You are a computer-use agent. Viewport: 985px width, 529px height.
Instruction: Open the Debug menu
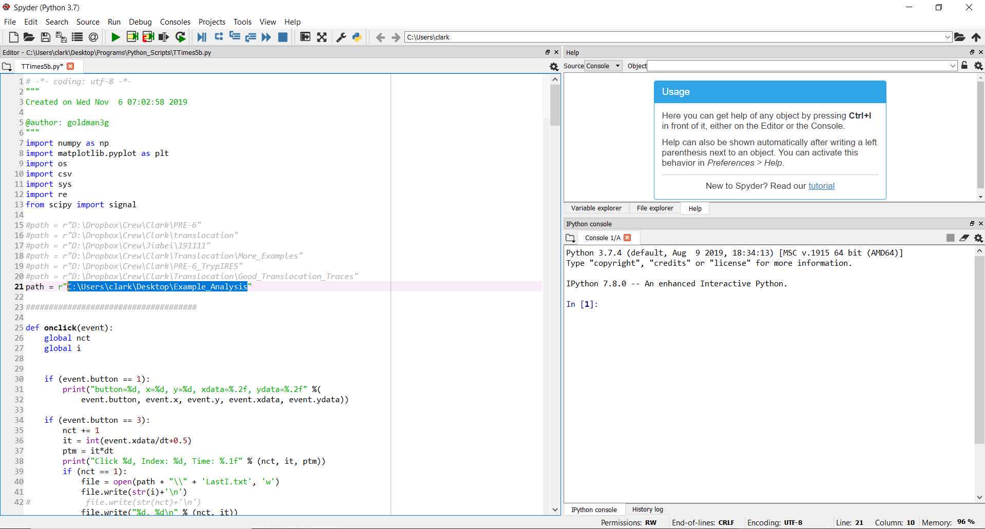[140, 22]
